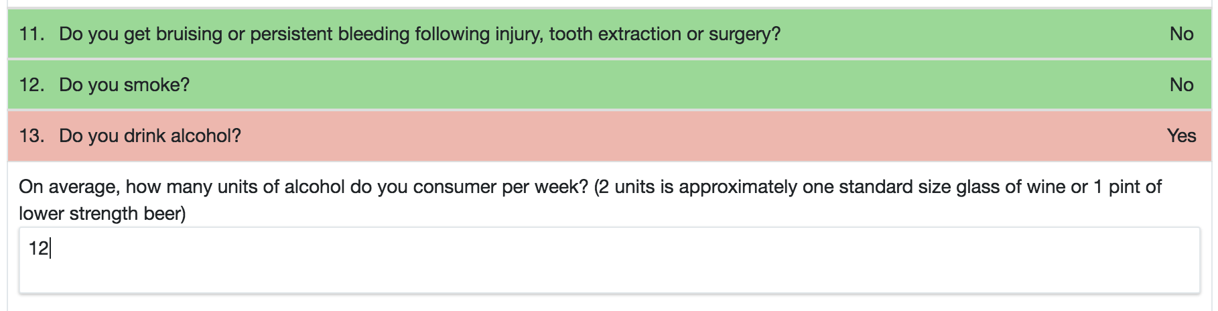This screenshot has height=311, width=1218.
Task: Click the green row background of question 11
Action: click(x=971, y=34)
